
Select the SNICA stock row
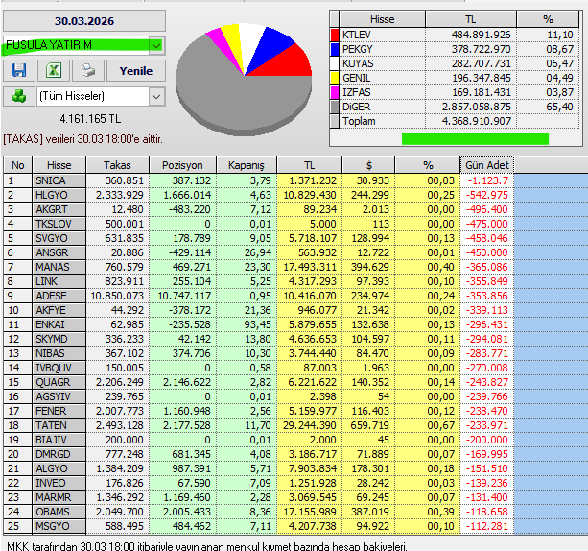tap(258, 180)
